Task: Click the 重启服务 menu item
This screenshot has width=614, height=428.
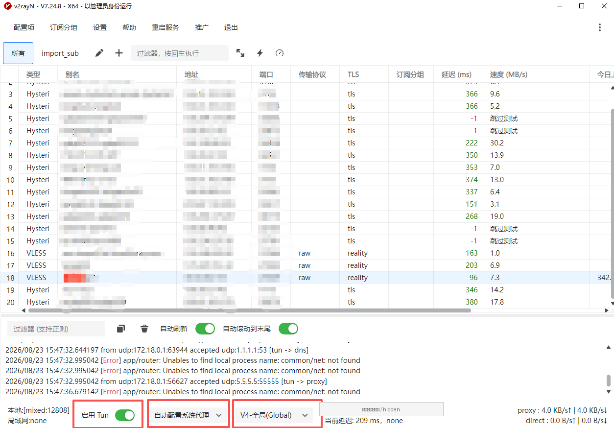Action: [x=165, y=27]
